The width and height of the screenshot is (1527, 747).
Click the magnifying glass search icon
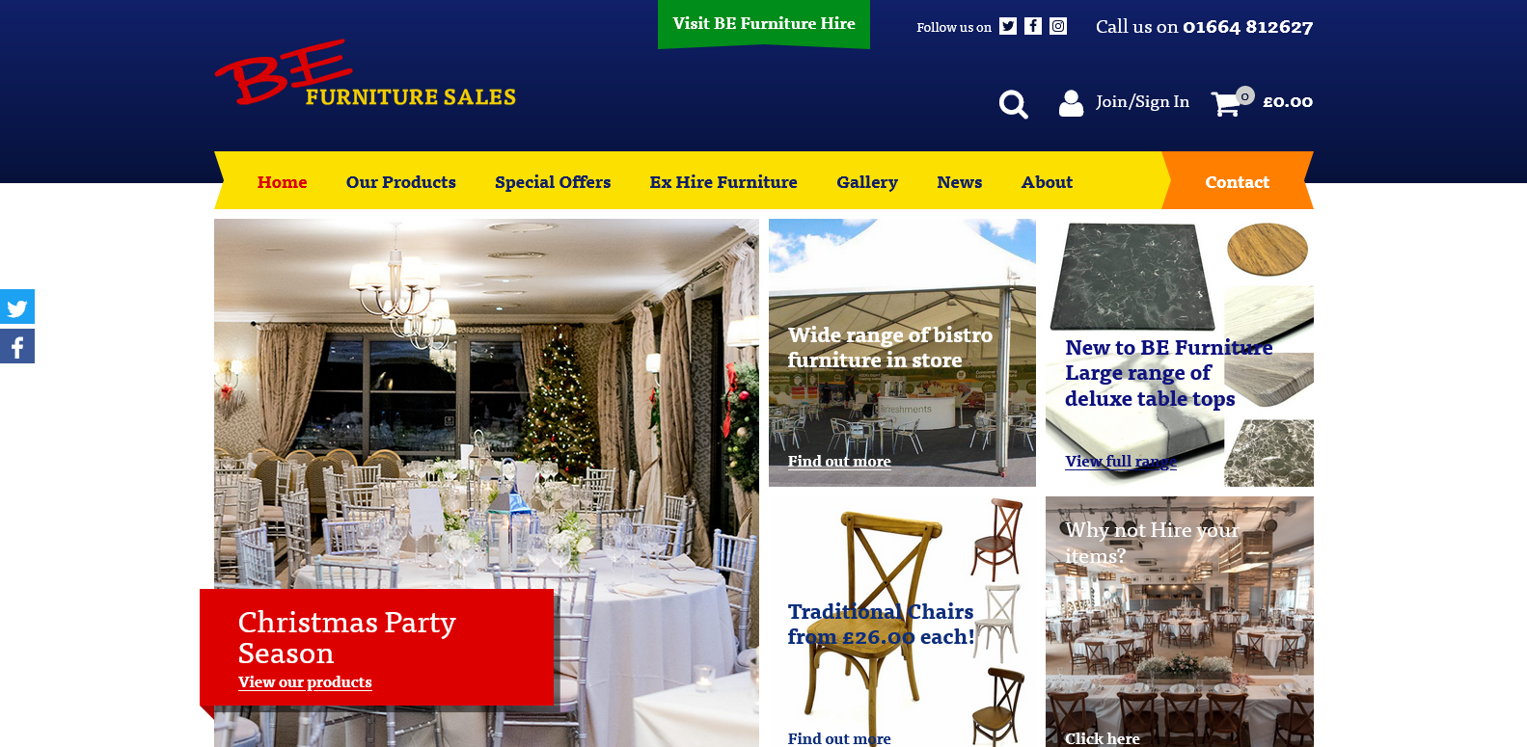(x=1013, y=104)
